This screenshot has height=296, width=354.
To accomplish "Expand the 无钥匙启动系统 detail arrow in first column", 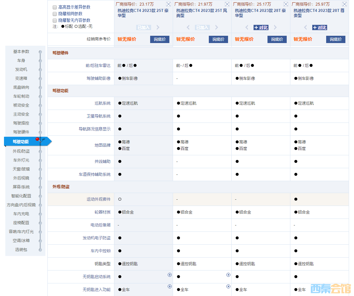I will 170,275.
